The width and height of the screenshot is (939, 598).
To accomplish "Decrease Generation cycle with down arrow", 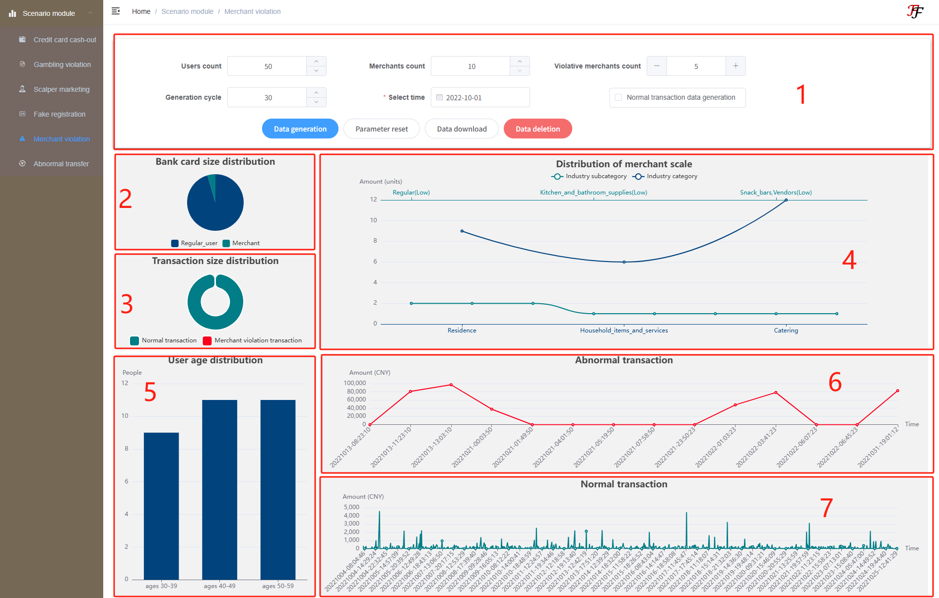I will point(316,102).
